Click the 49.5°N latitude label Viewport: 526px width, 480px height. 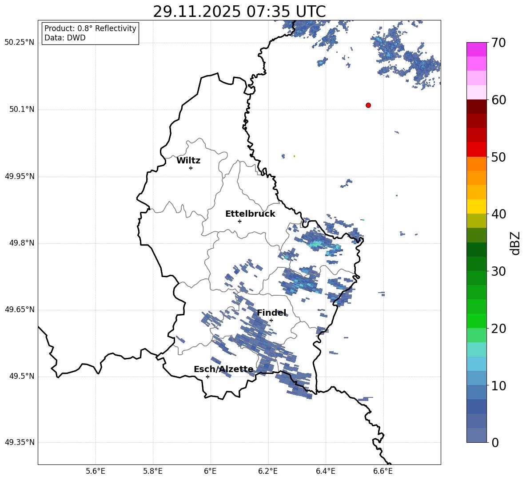click(21, 376)
